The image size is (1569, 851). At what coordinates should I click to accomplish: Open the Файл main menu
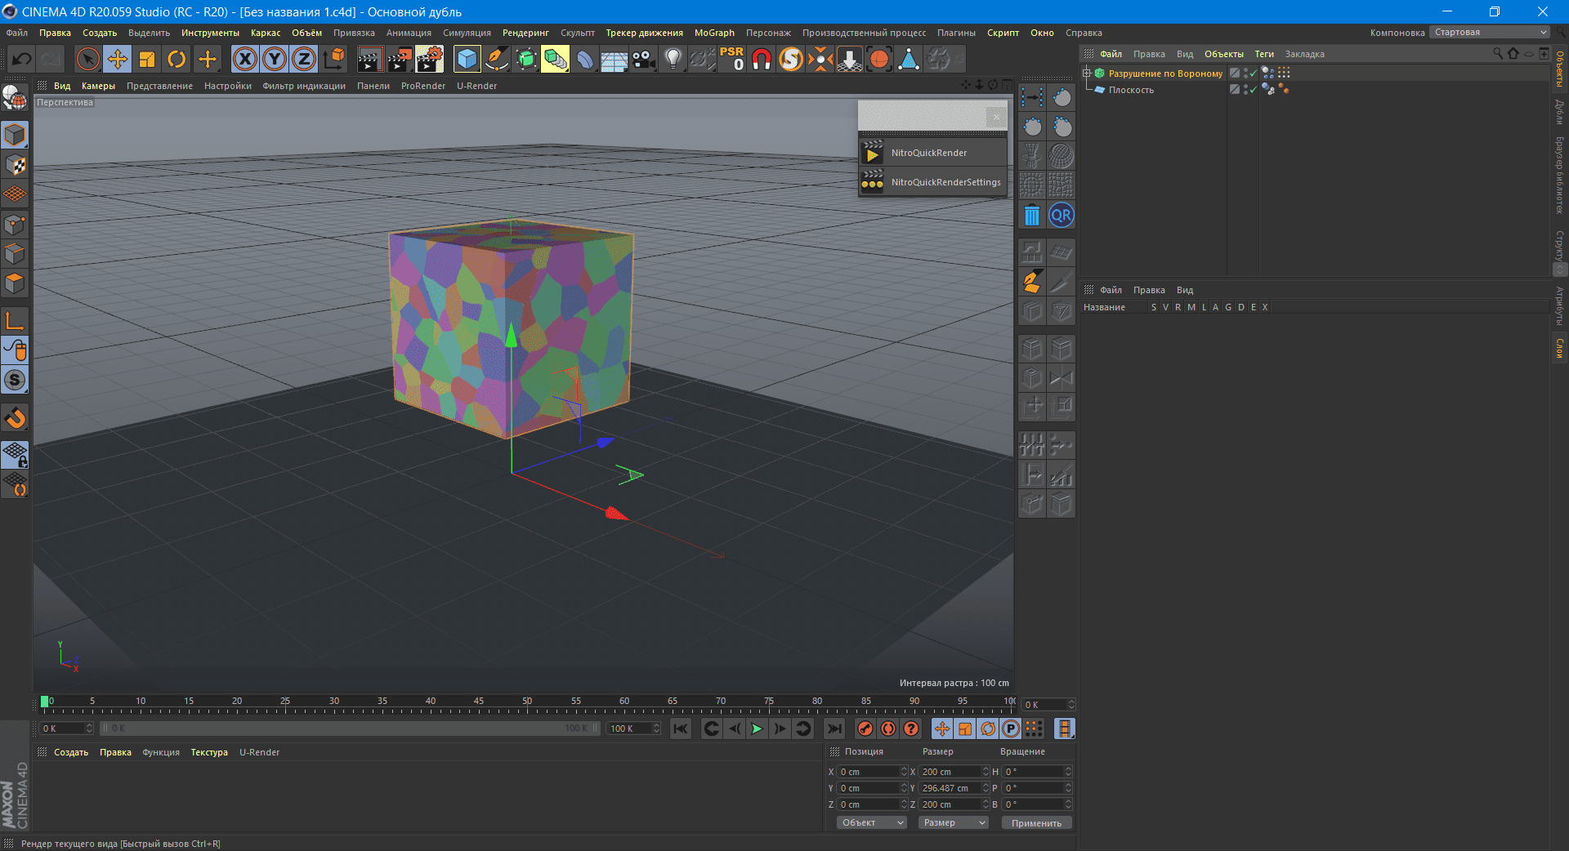point(17,33)
